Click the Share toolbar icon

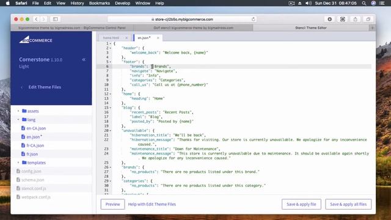coord(356,19)
